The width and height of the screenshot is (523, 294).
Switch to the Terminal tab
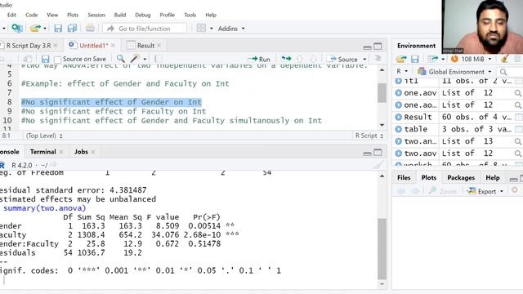pos(43,152)
